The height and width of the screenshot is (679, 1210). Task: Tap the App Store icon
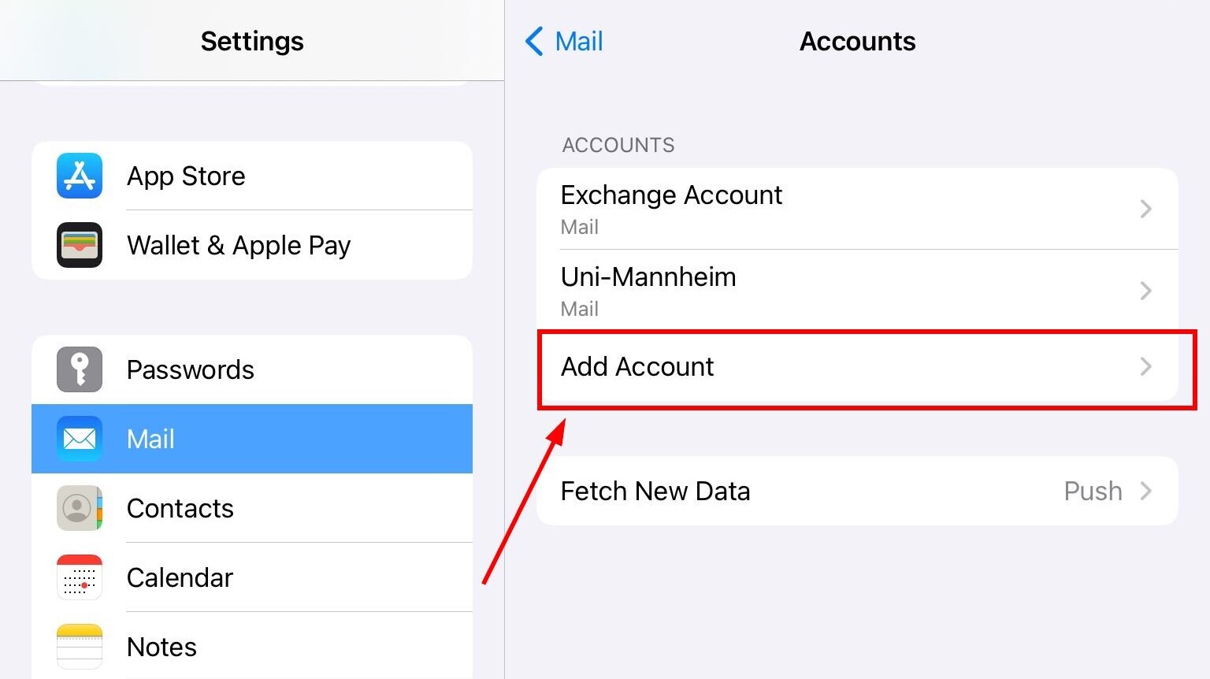[x=80, y=176]
